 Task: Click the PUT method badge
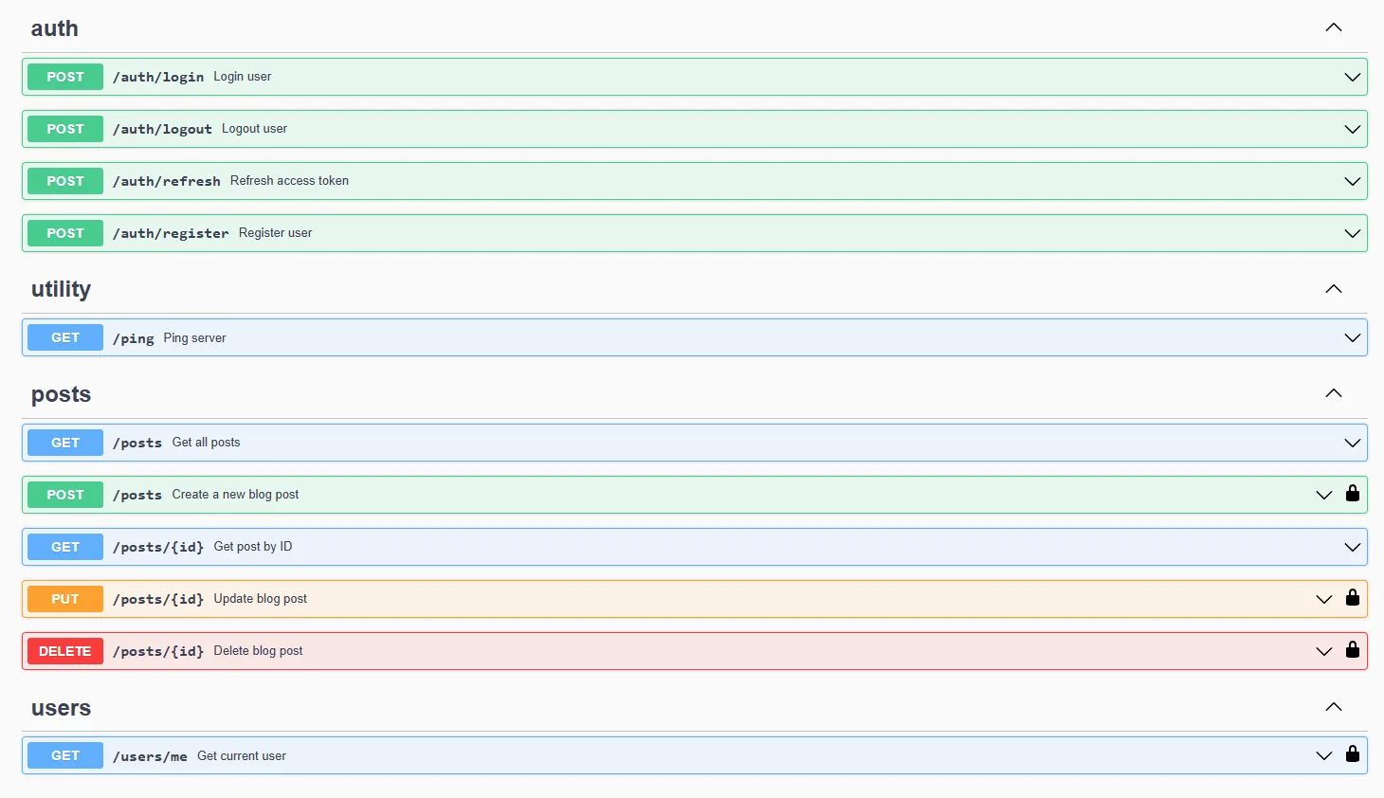click(x=65, y=599)
